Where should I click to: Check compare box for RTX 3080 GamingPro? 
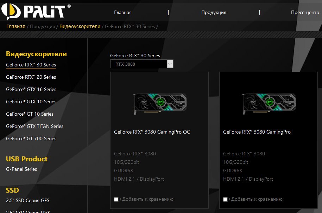(x=225, y=199)
